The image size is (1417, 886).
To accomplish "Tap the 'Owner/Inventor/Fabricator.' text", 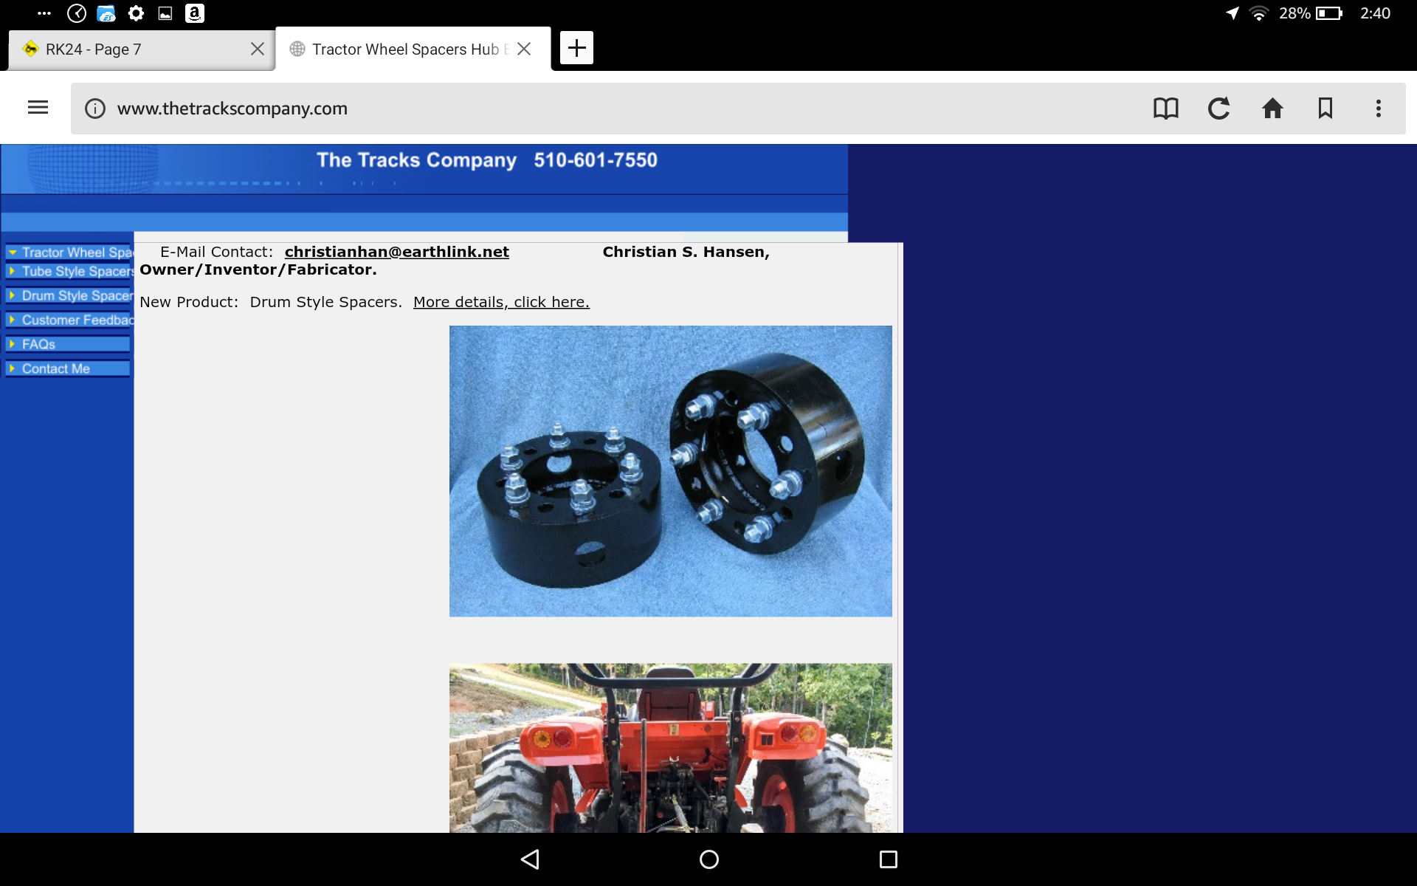I will [x=258, y=269].
